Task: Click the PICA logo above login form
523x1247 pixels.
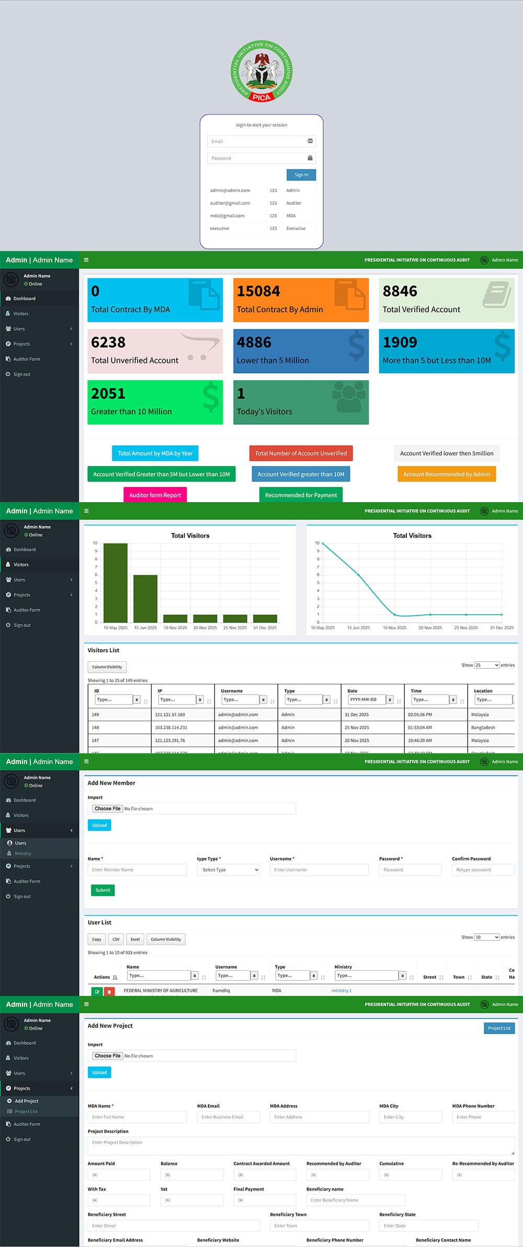Action: click(261, 71)
